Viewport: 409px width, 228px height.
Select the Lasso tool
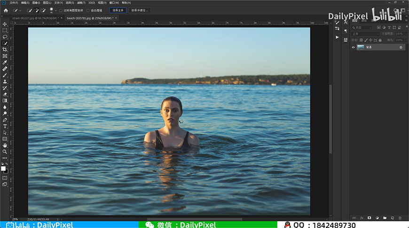(5, 37)
